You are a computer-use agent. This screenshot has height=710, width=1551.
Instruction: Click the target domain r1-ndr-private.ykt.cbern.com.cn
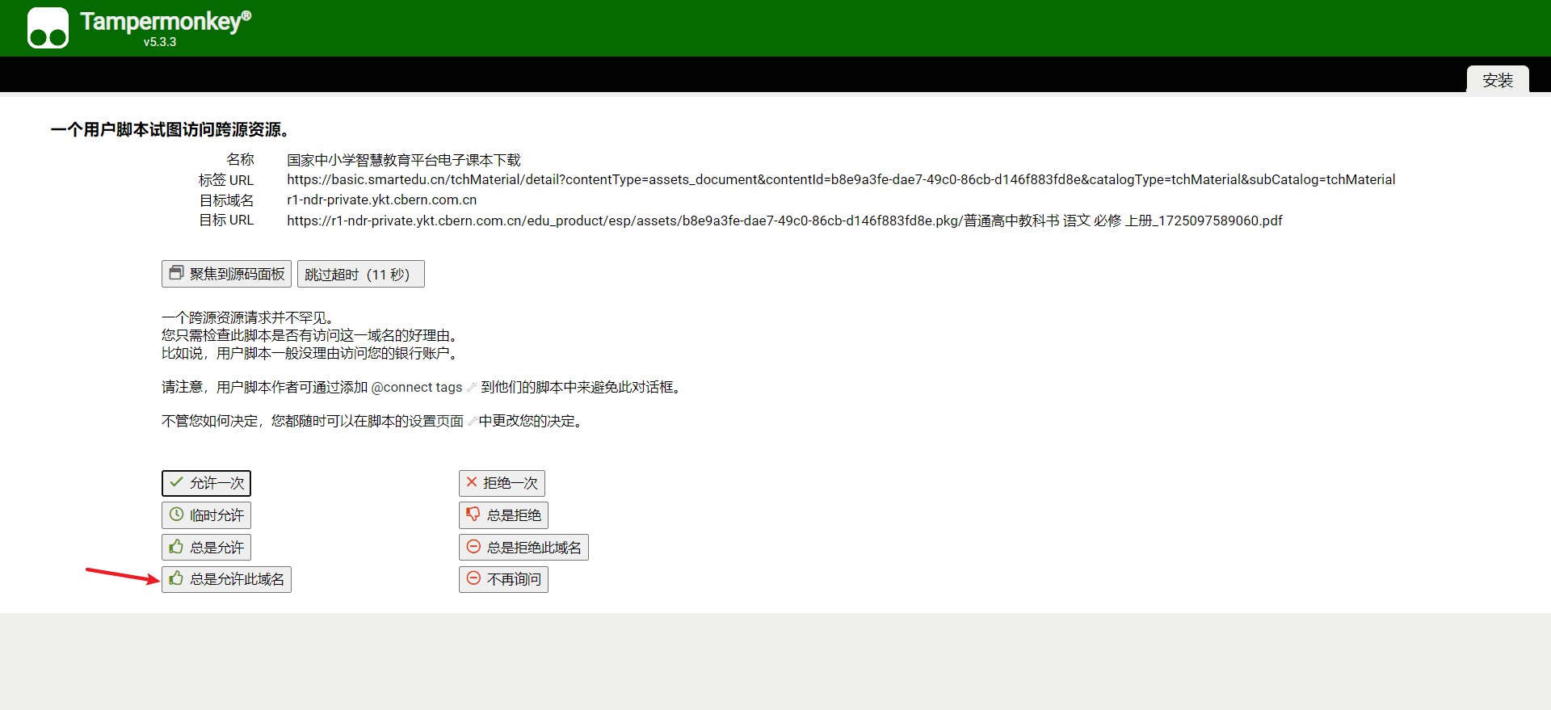(x=381, y=200)
